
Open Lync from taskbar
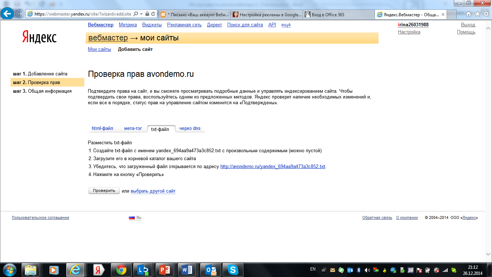click(x=143, y=270)
